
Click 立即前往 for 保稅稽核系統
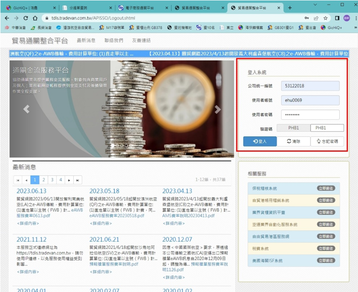click(325, 188)
